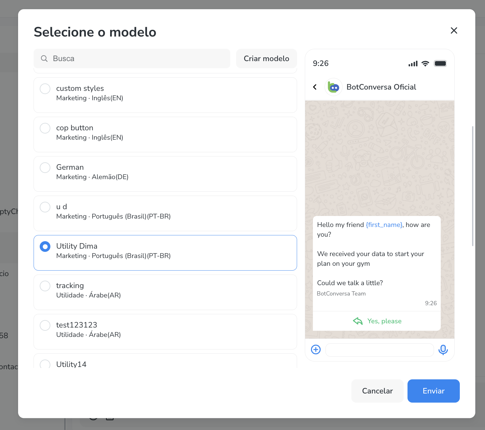
Task: Choose the German template radio button
Action: (x=45, y=167)
